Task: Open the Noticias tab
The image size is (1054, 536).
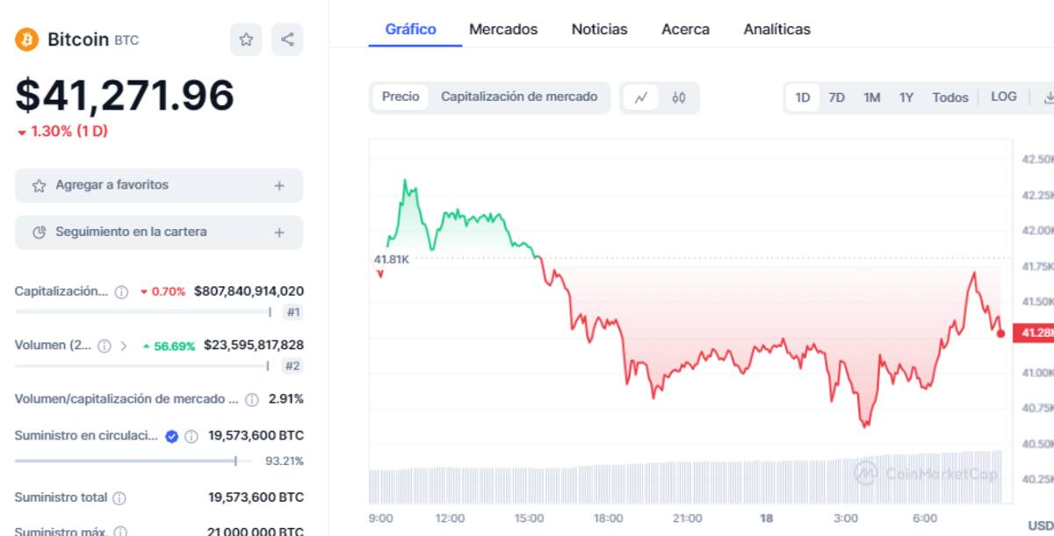Action: click(x=599, y=29)
